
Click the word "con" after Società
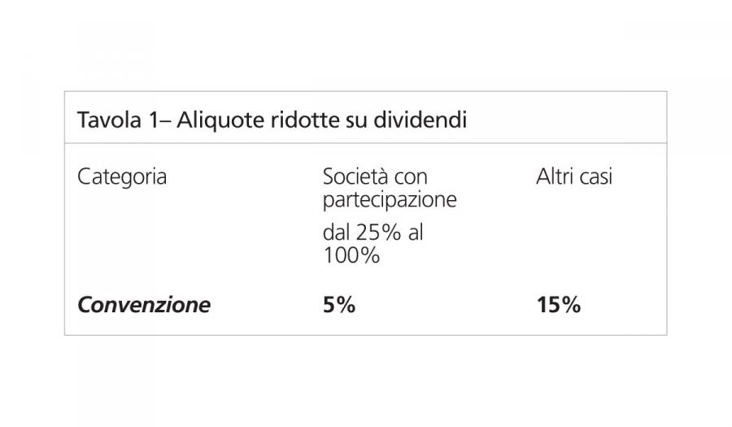(x=409, y=176)
